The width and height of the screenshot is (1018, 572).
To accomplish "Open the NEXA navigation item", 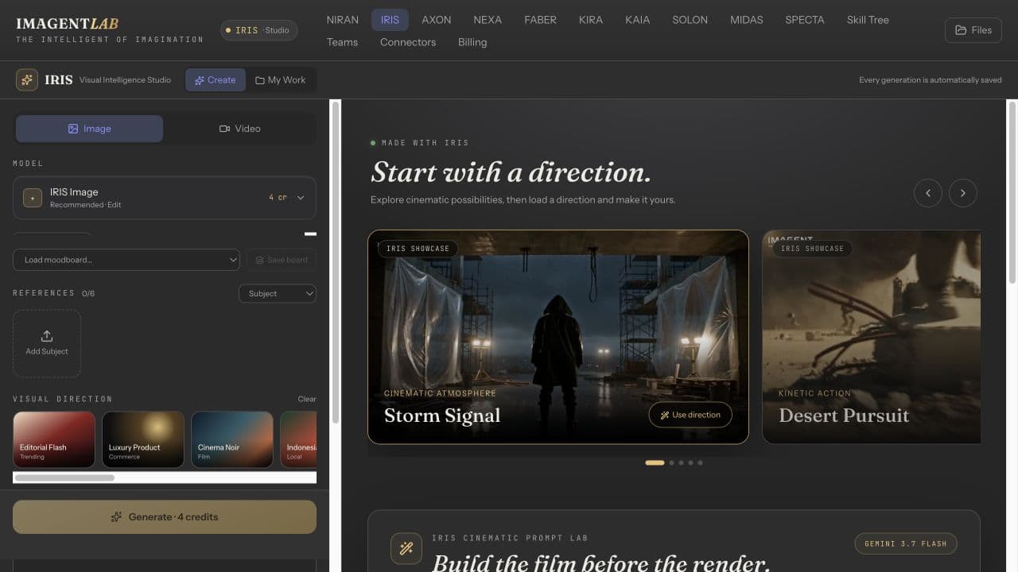I will coord(488,20).
